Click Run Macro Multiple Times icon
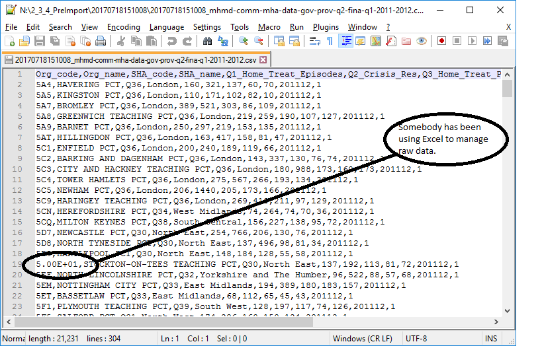The image size is (542, 346). [x=487, y=41]
